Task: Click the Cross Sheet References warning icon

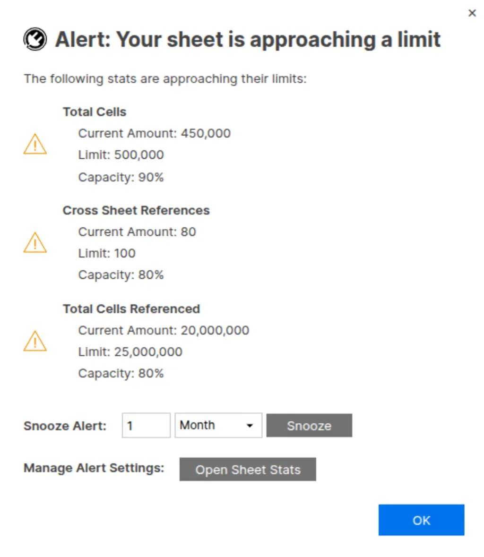Action: pos(35,243)
